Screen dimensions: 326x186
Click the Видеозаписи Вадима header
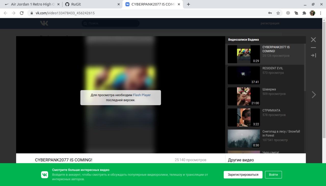[x=243, y=40]
